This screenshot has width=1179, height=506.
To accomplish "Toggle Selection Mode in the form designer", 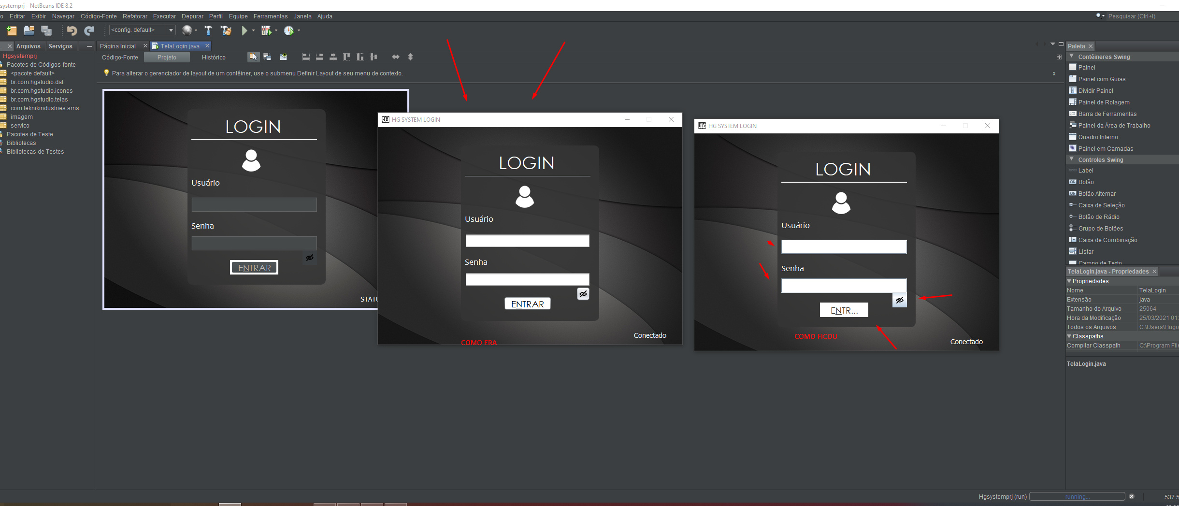I will click(x=253, y=57).
